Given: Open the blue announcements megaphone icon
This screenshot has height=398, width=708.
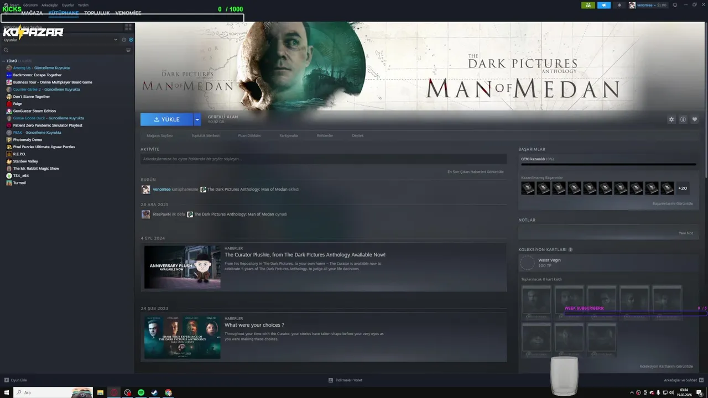Looking at the screenshot, I should tap(603, 5).
